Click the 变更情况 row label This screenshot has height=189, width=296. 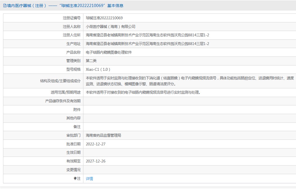[x=73, y=170]
